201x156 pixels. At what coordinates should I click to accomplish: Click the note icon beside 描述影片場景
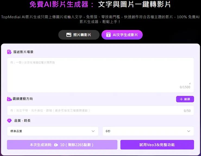(x=9, y=52)
